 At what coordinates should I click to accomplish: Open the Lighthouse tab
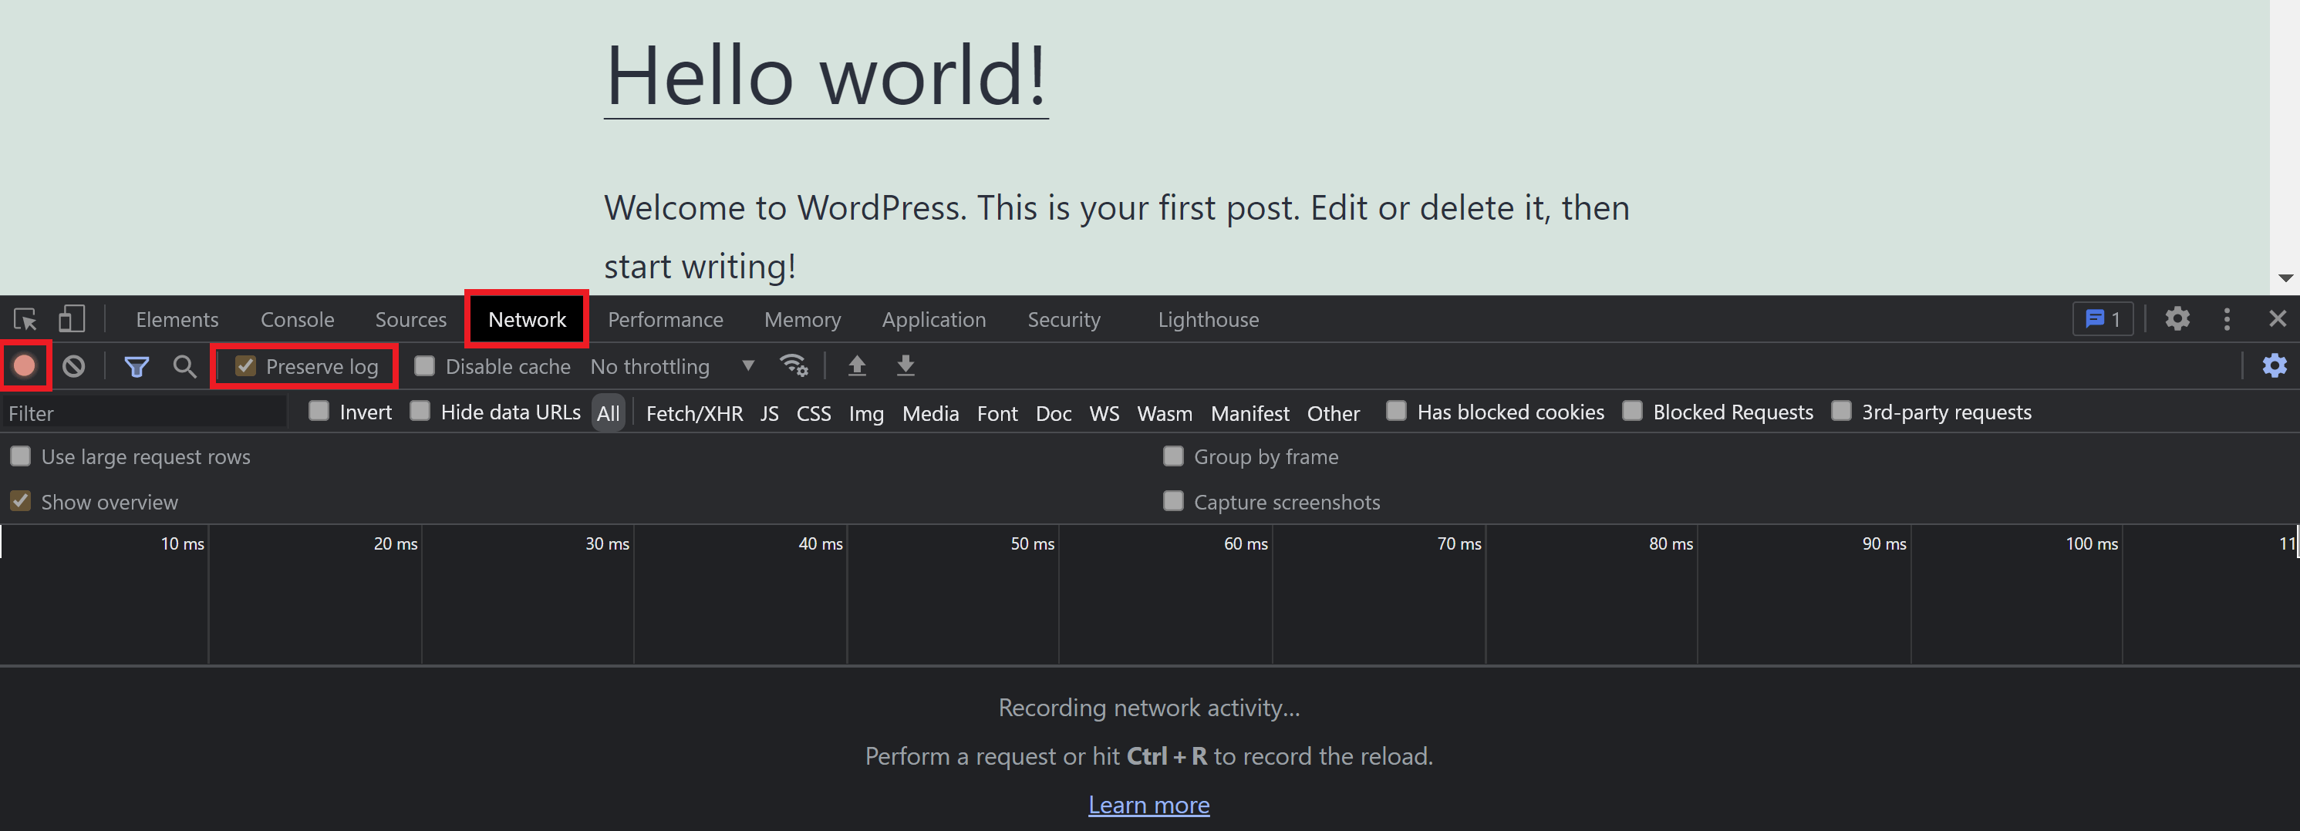[1208, 320]
